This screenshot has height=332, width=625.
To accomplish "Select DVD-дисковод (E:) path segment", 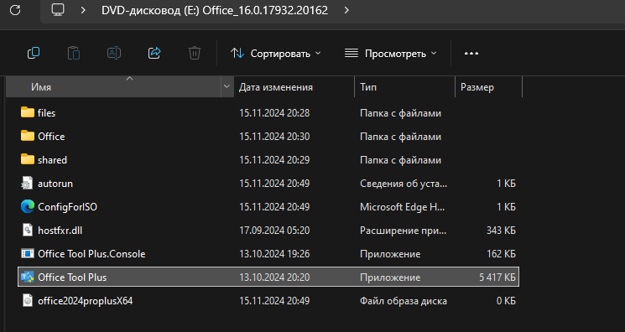I will coord(215,10).
